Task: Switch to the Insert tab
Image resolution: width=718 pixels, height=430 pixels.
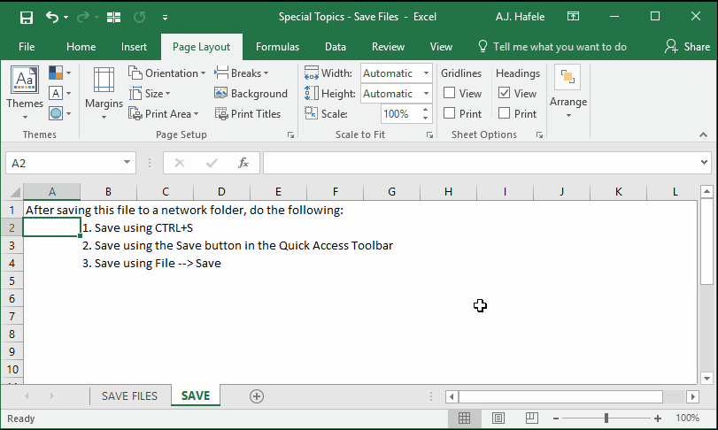Action: click(x=134, y=47)
